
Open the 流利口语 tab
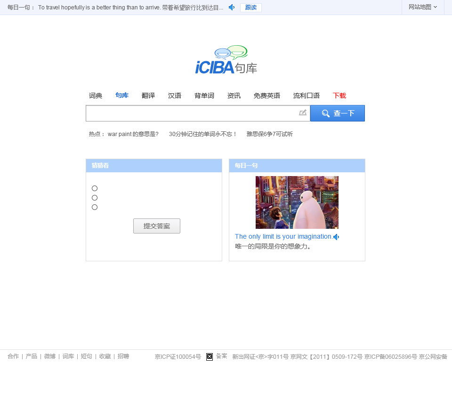point(307,96)
